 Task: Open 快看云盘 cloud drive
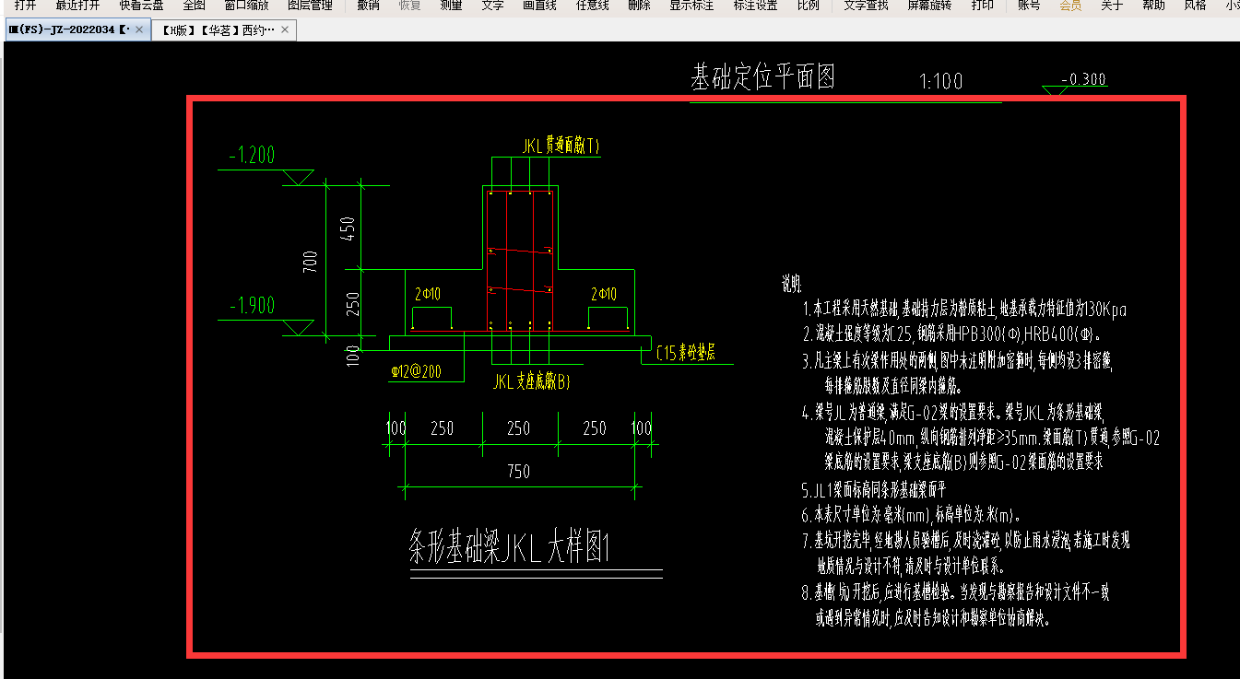tap(141, 6)
